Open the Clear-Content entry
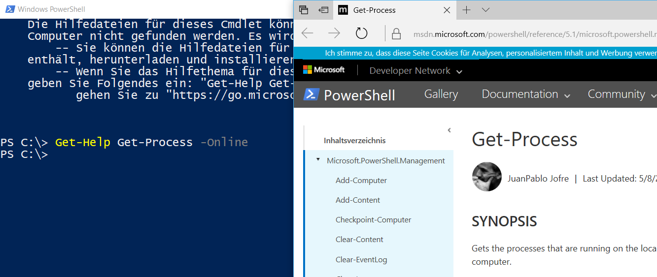This screenshot has width=657, height=277. (359, 239)
